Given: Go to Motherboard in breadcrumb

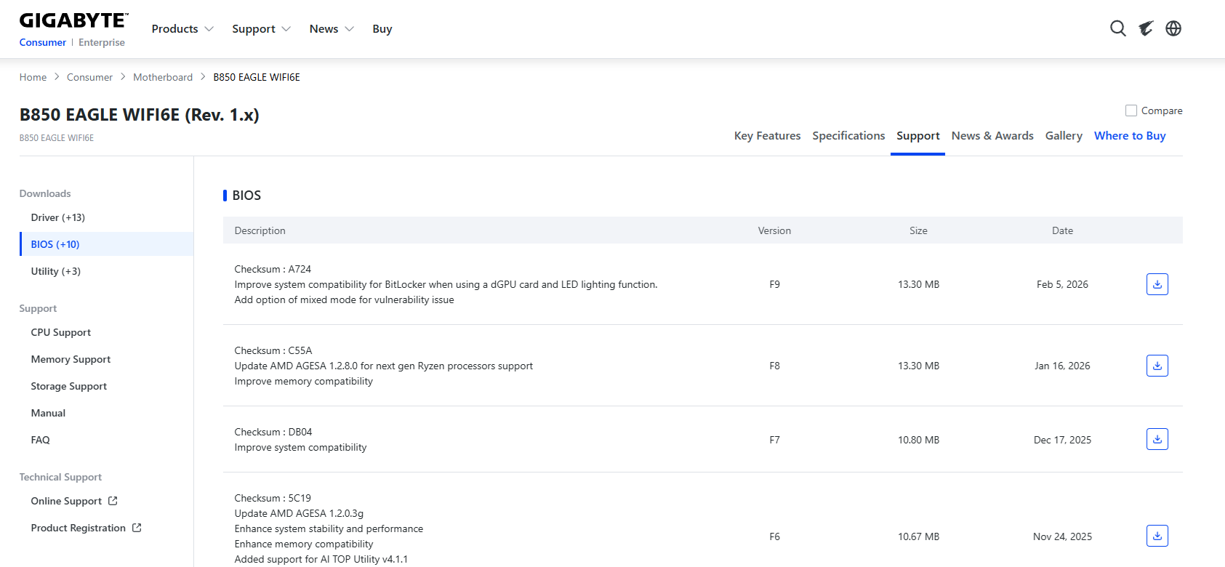Looking at the screenshot, I should point(163,77).
